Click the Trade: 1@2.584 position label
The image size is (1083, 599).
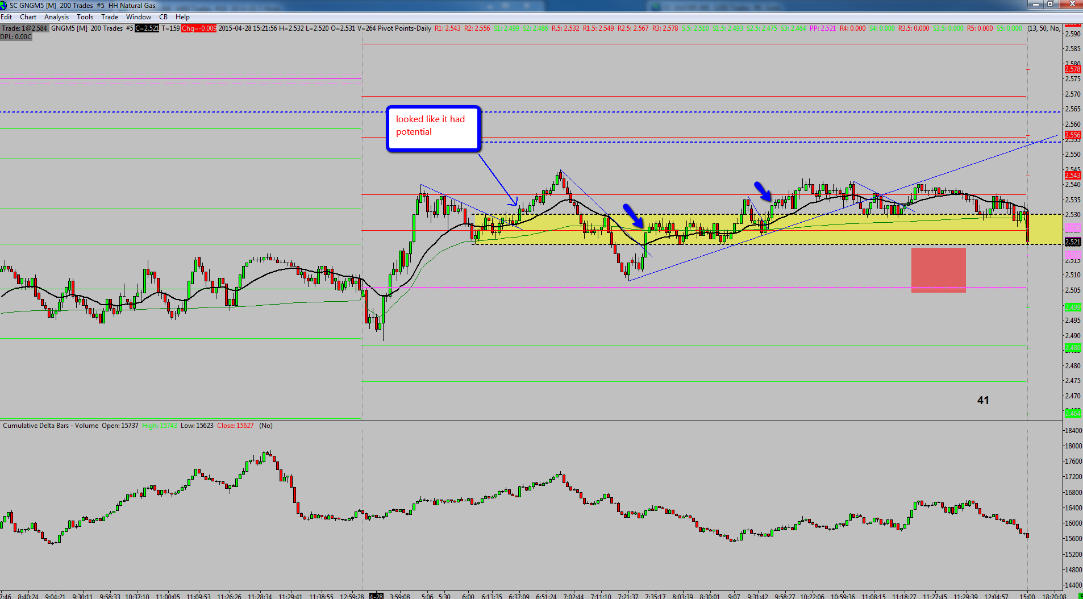[25, 28]
